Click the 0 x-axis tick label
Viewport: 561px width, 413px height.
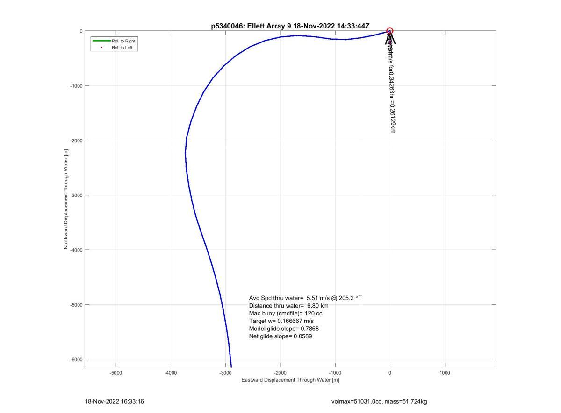pyautogui.click(x=390, y=373)
